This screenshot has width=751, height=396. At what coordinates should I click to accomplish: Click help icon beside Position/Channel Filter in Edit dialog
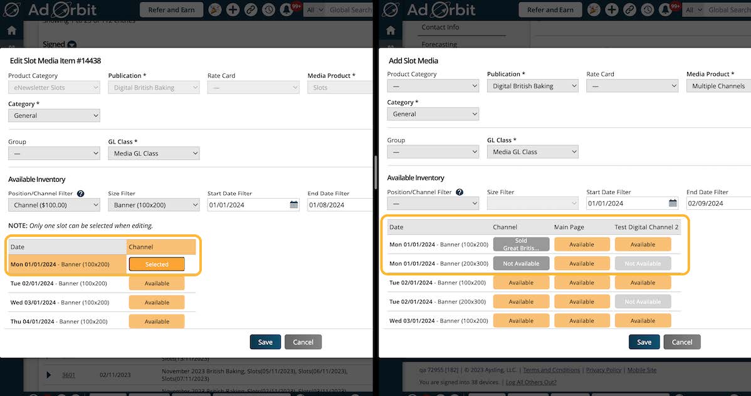[80, 194]
